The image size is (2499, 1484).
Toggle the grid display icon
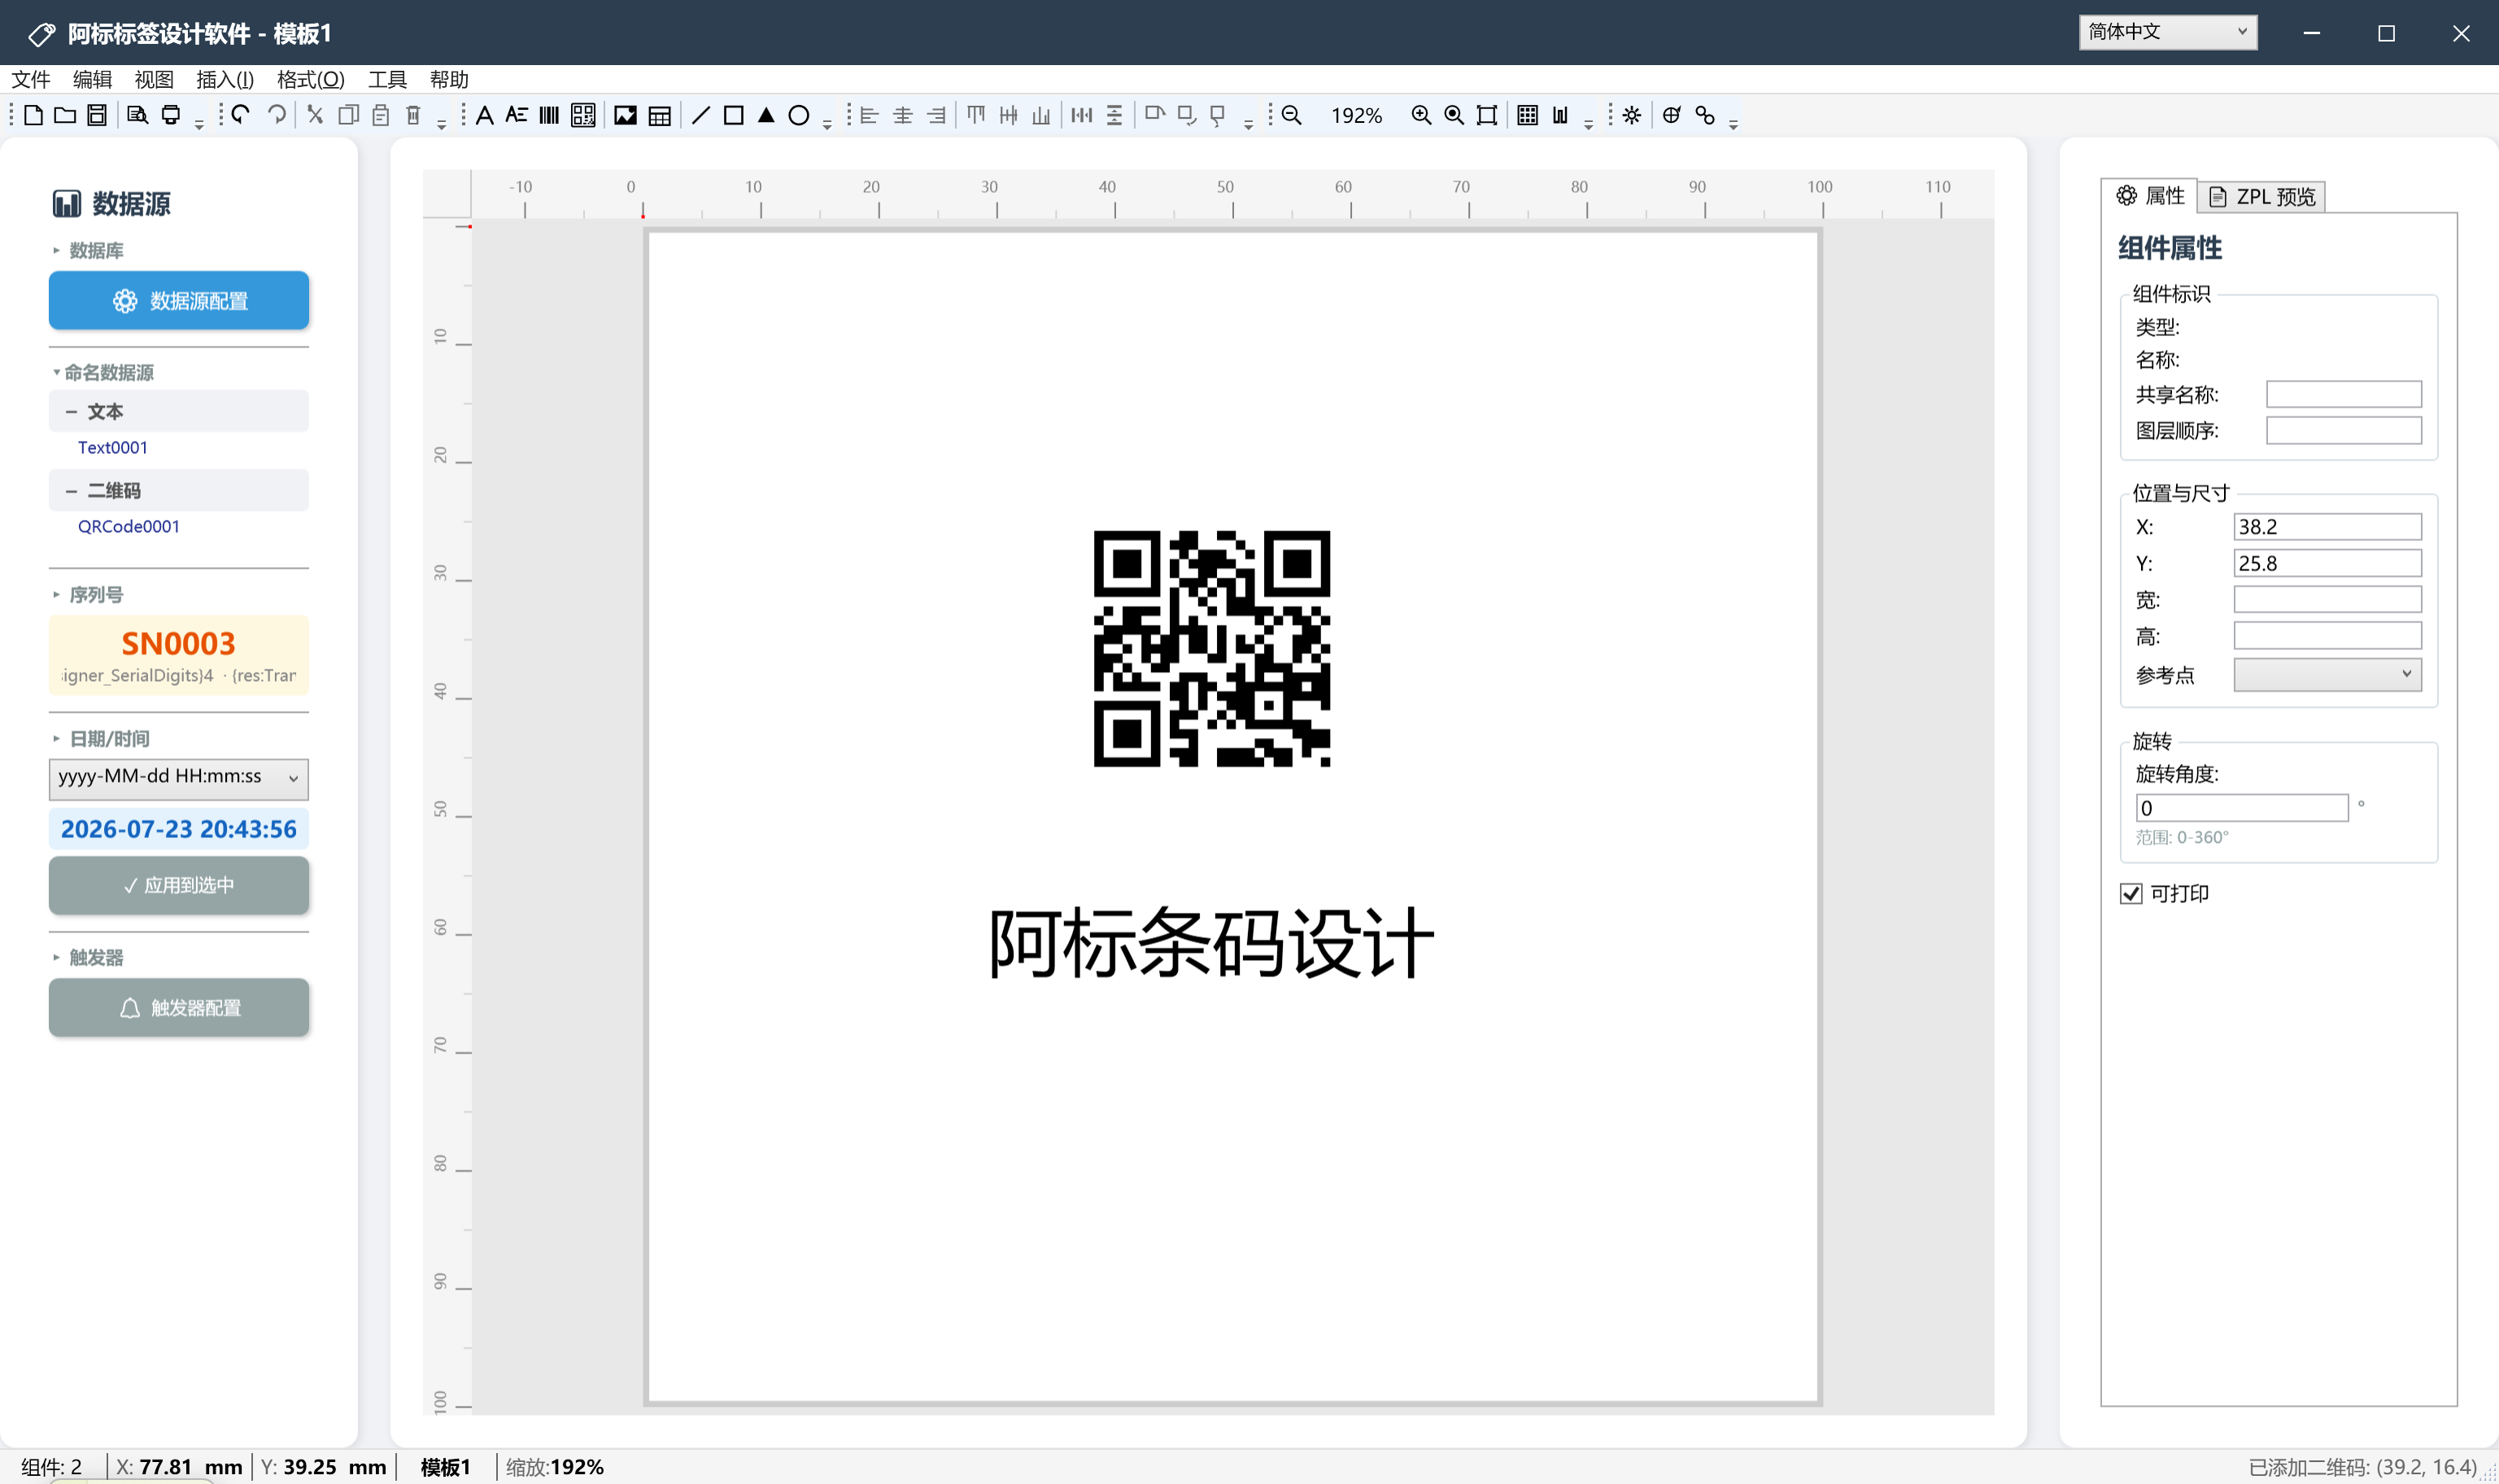pyautogui.click(x=1528, y=115)
